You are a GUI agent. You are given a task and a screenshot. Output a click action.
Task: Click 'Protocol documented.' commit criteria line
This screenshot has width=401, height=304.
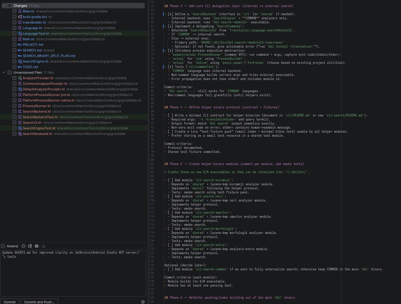(183, 148)
